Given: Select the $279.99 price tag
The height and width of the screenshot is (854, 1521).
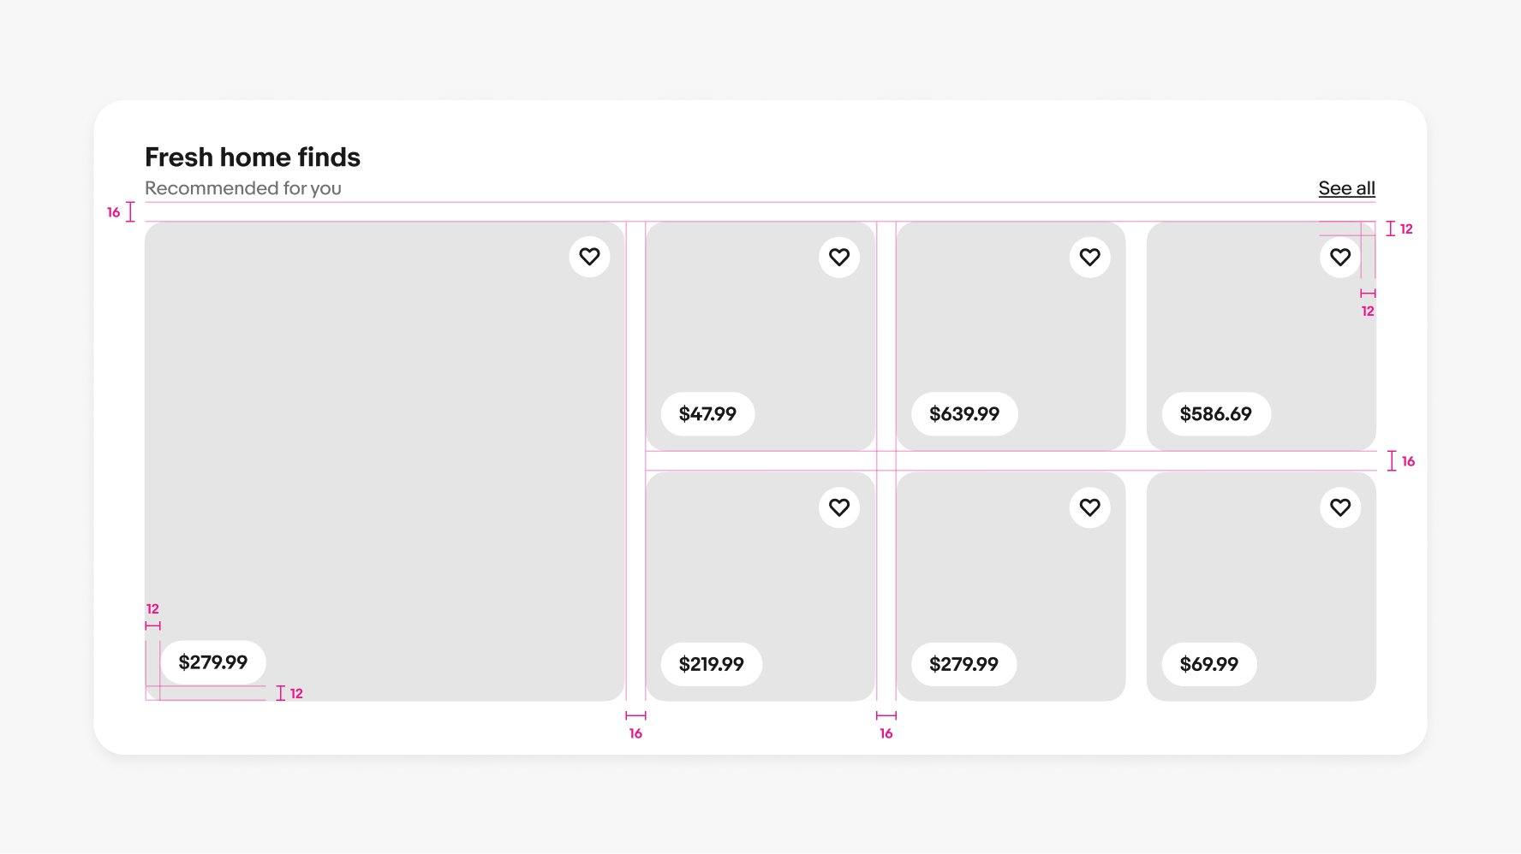Looking at the screenshot, I should tap(212, 661).
